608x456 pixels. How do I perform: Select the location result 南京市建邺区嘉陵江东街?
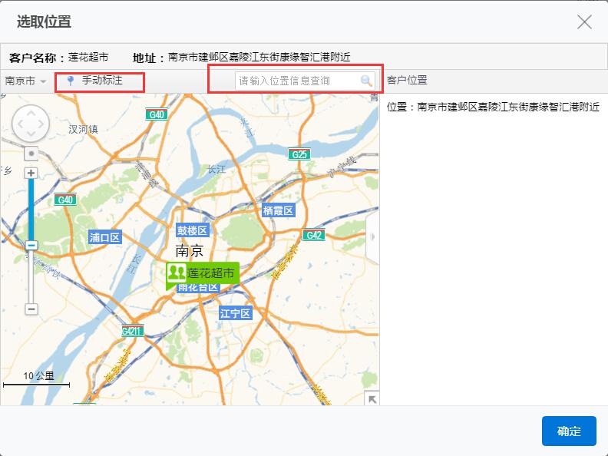tap(493, 107)
